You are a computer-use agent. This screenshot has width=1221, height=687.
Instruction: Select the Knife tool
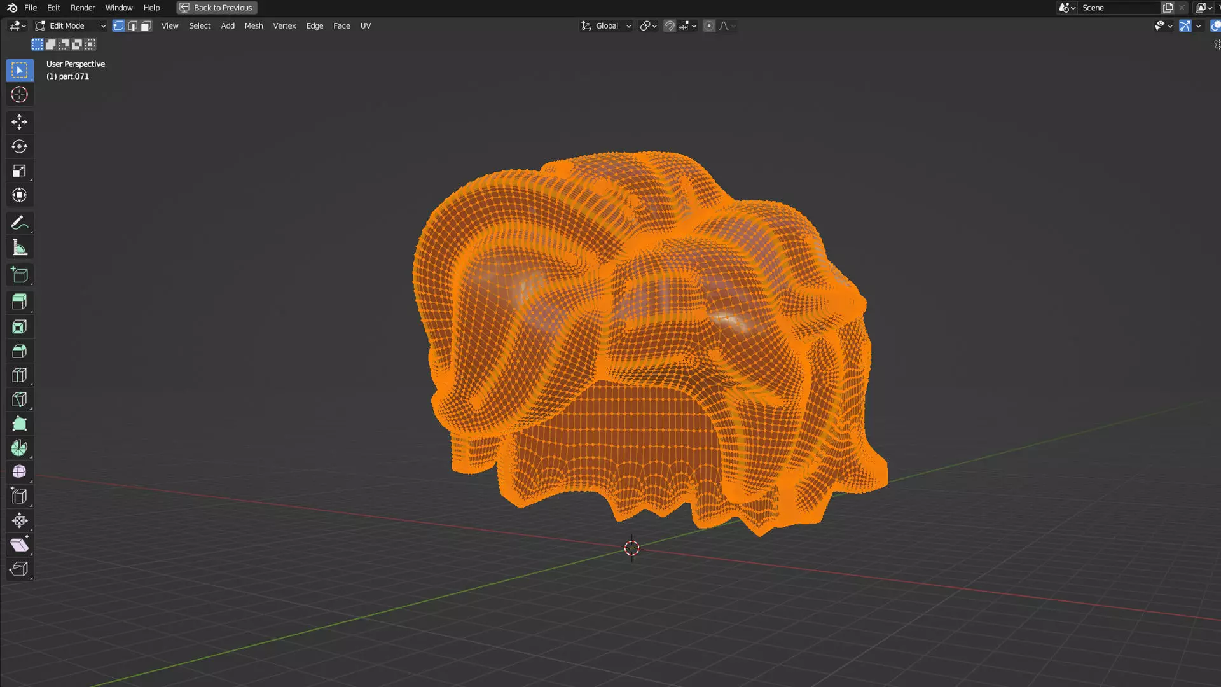[19, 399]
